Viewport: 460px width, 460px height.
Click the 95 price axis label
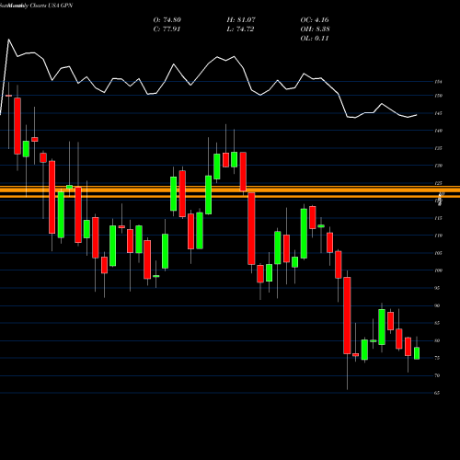coord(437,288)
